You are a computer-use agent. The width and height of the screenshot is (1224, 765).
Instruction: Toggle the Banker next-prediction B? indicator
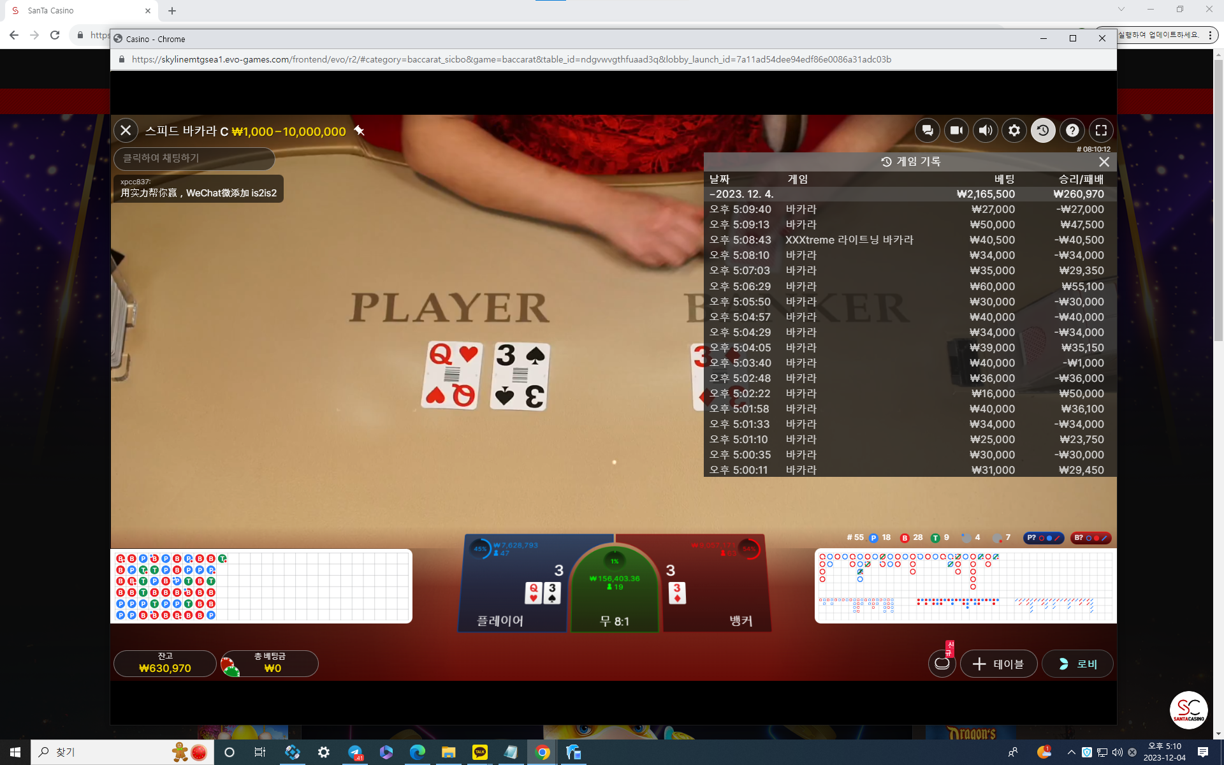1091,538
